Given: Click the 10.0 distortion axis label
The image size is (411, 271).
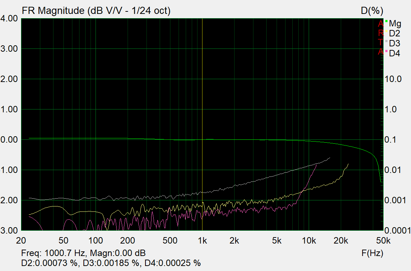Looking at the screenshot, I should click(x=393, y=79).
